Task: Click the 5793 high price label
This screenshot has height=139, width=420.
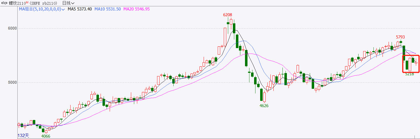Action: (x=400, y=37)
